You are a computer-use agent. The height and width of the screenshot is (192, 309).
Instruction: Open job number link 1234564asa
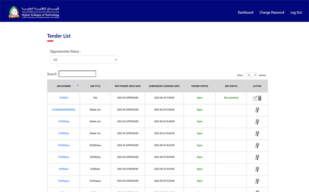coord(64,145)
